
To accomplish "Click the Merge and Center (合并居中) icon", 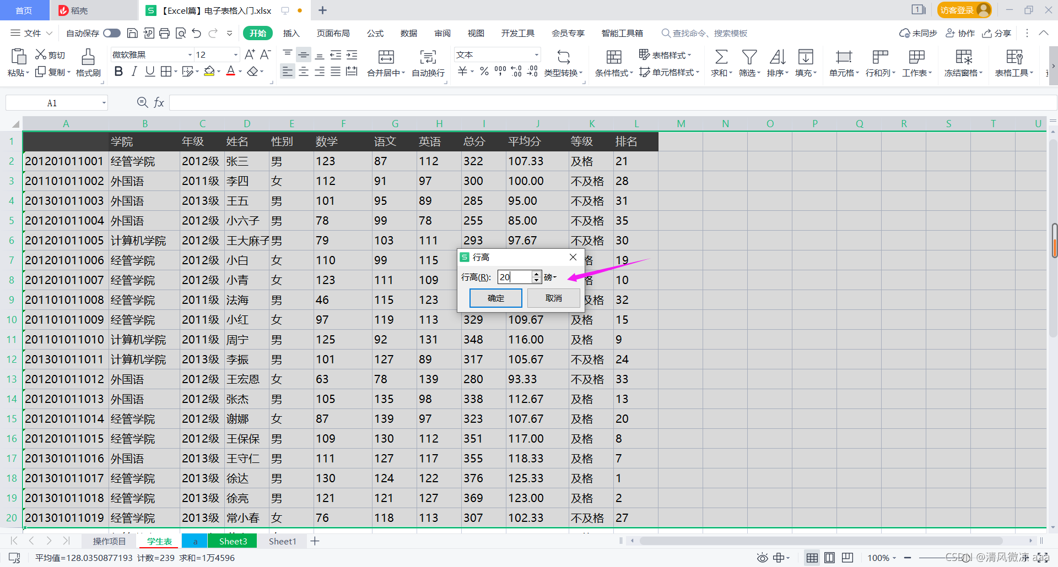I will [386, 57].
